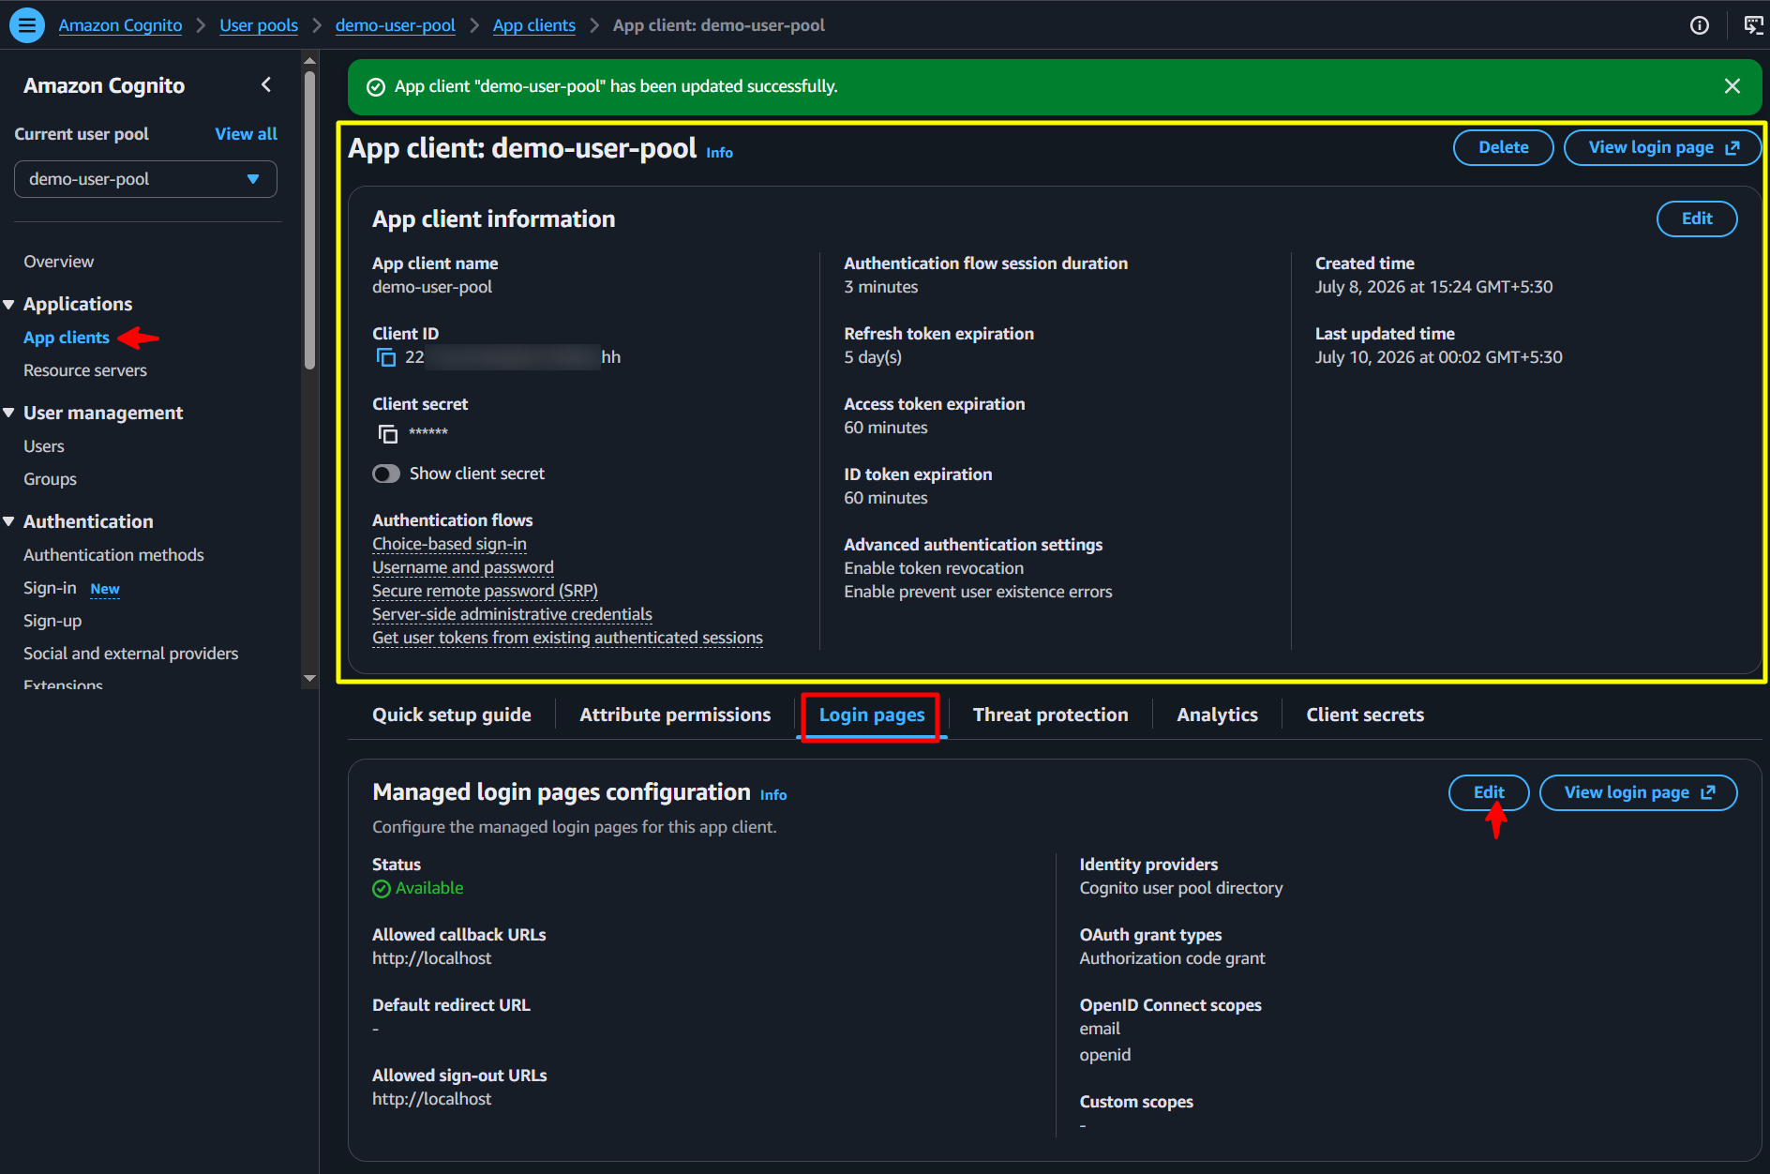
Task: Click Server-side administrative credentials link
Action: pos(512,614)
